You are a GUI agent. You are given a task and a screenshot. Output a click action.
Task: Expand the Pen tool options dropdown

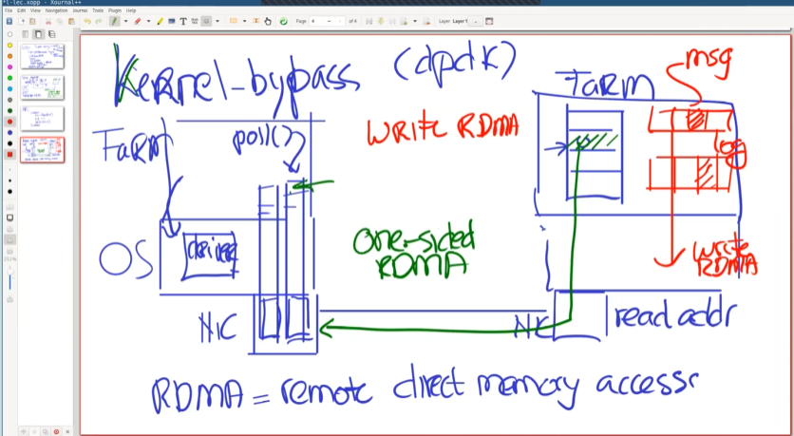pyautogui.click(x=125, y=21)
